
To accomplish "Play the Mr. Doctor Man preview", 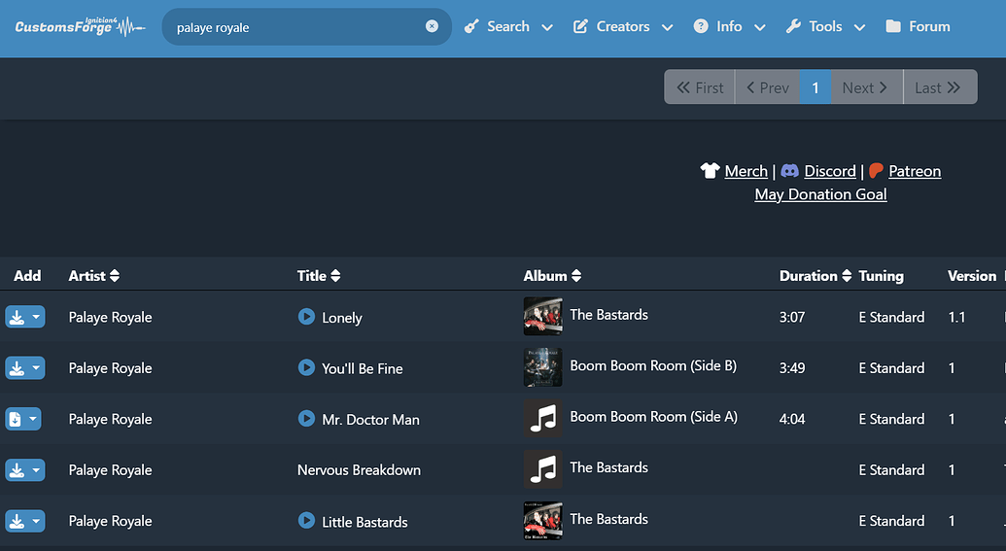I will tap(306, 419).
